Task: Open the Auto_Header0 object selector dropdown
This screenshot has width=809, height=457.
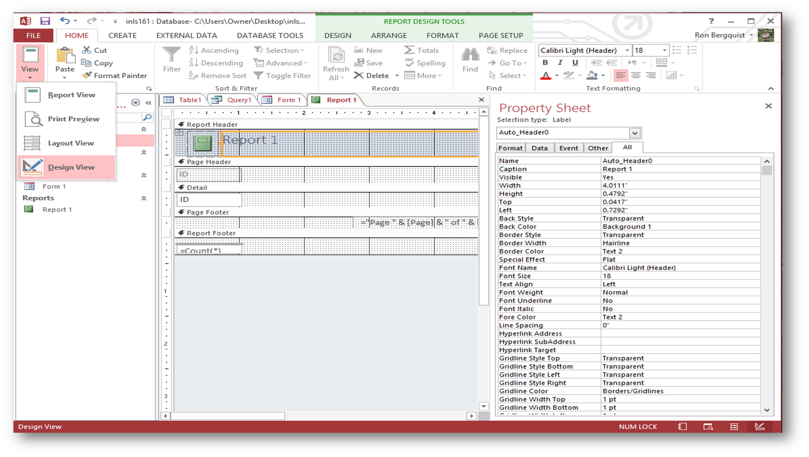Action: [635, 133]
